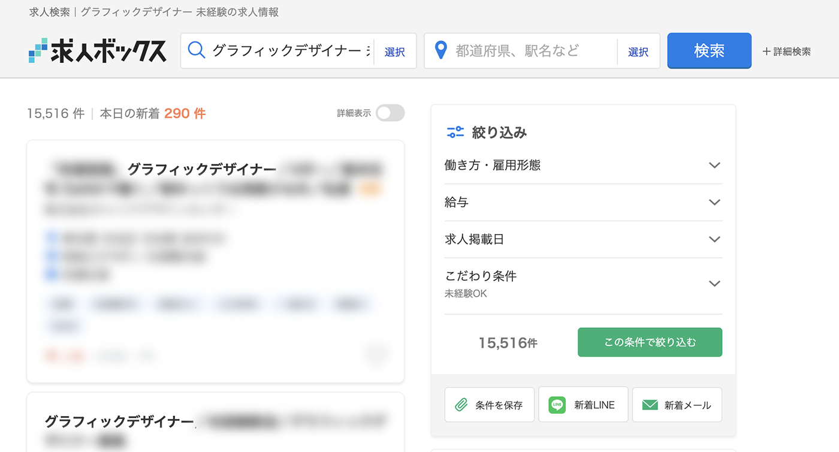
Task: Open location 選択 next to 都道府県 field
Action: point(638,52)
